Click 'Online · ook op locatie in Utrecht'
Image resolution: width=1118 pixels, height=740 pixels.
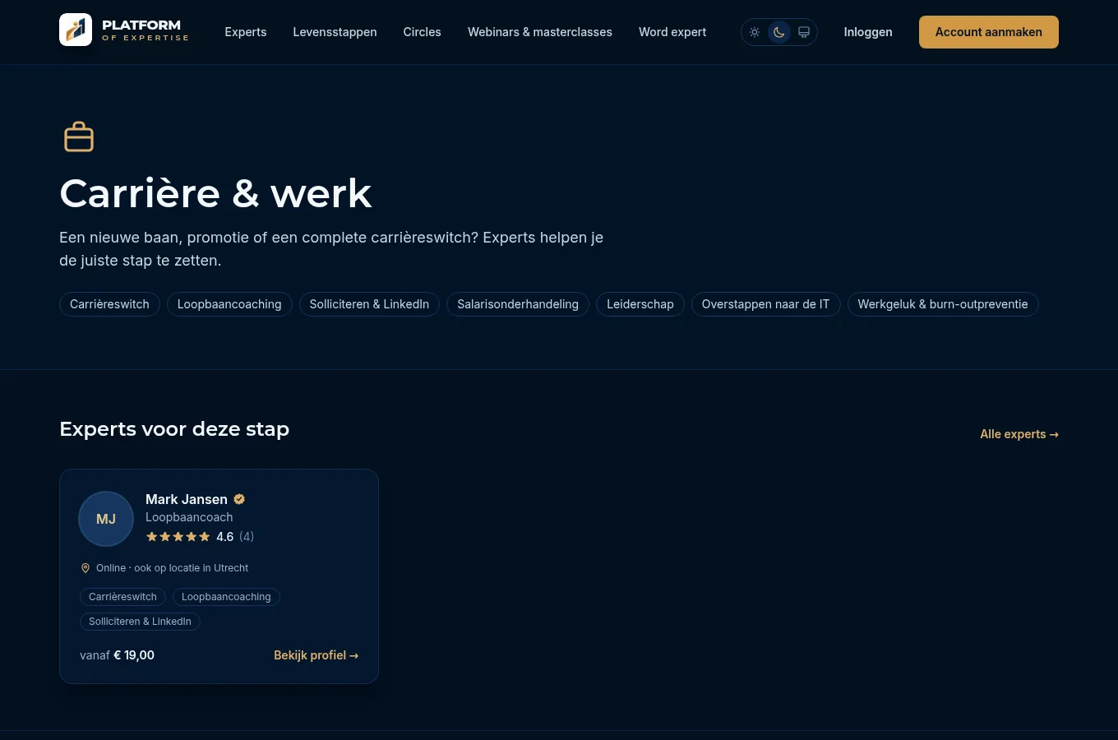pos(172,568)
